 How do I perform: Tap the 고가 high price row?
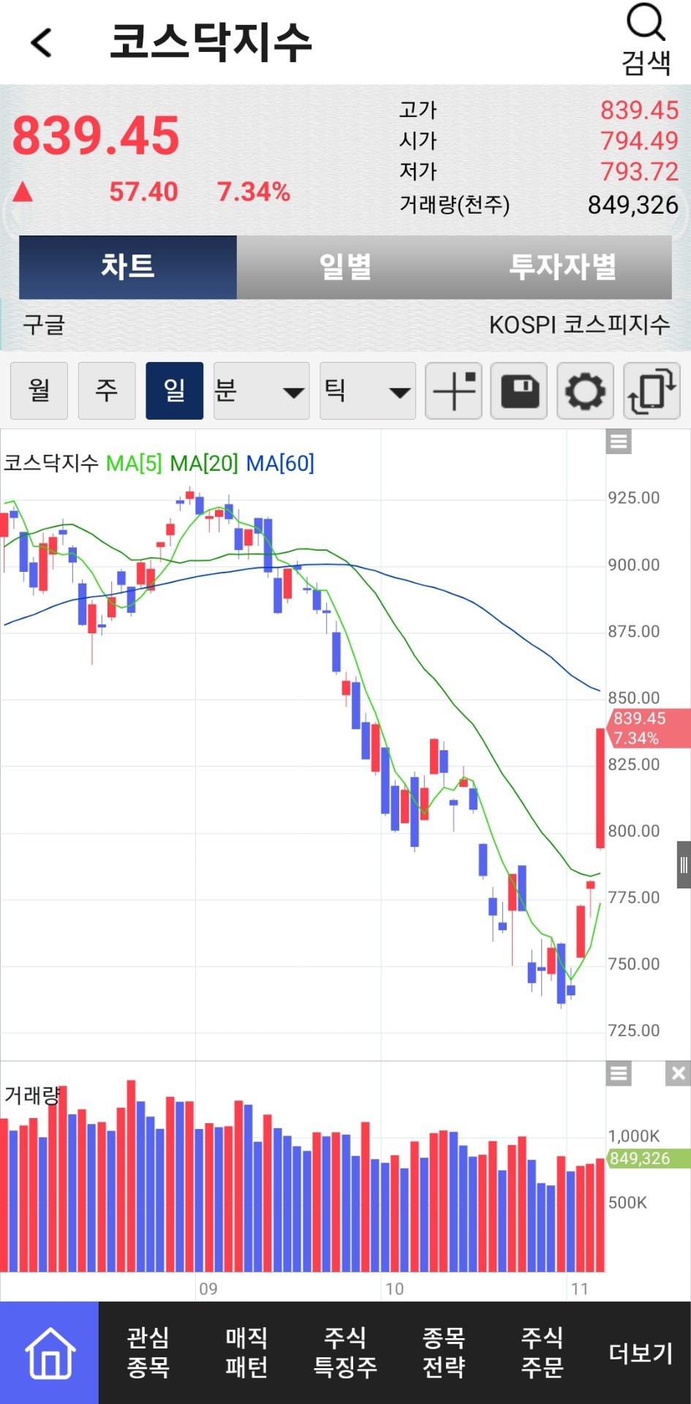539,110
